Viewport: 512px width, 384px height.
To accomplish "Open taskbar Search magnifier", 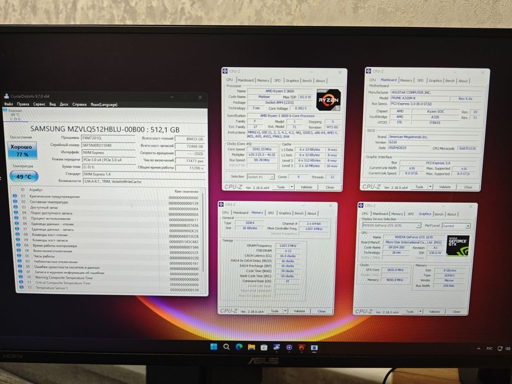I will click(226, 347).
